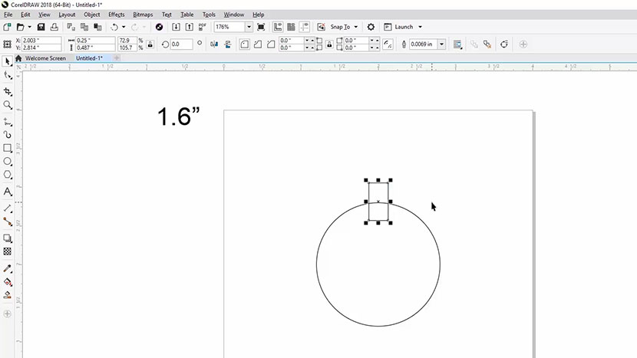Click the Save disk icon
Screen dimensions: 637x358
point(41,27)
